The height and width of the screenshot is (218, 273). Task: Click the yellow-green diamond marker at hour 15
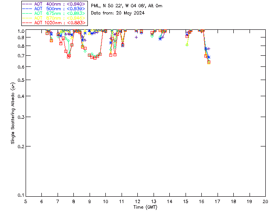187,45
